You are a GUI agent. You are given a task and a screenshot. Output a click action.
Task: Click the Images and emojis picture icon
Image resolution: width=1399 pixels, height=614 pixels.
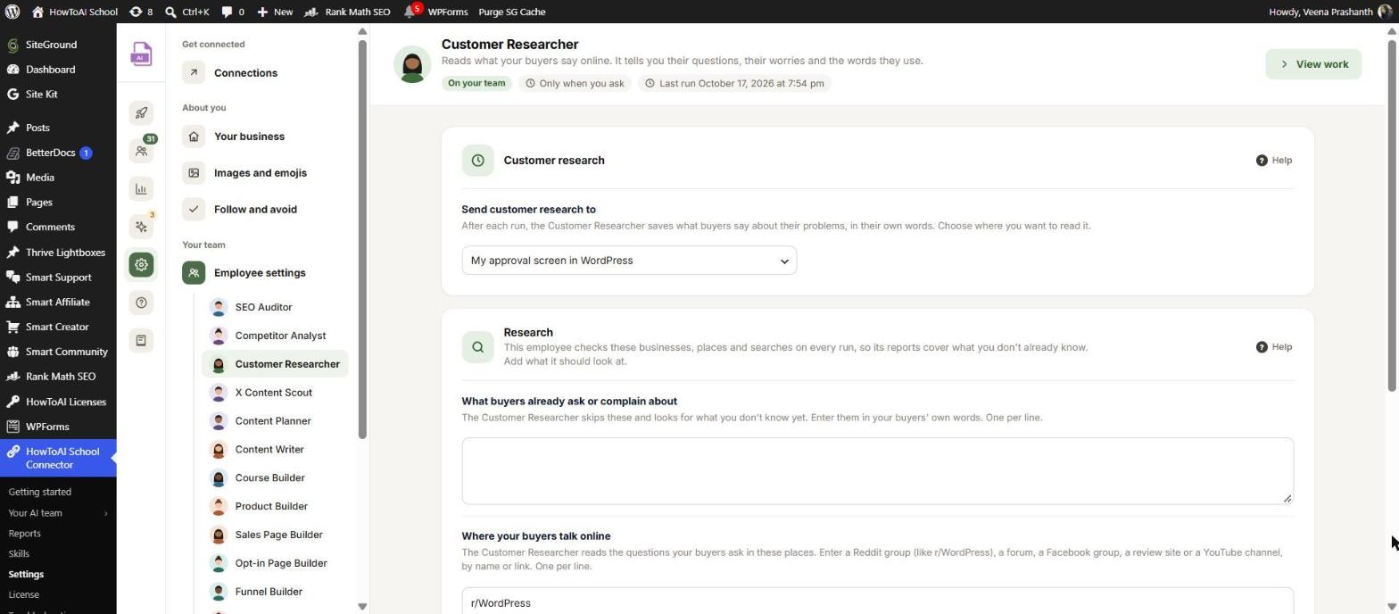point(194,172)
